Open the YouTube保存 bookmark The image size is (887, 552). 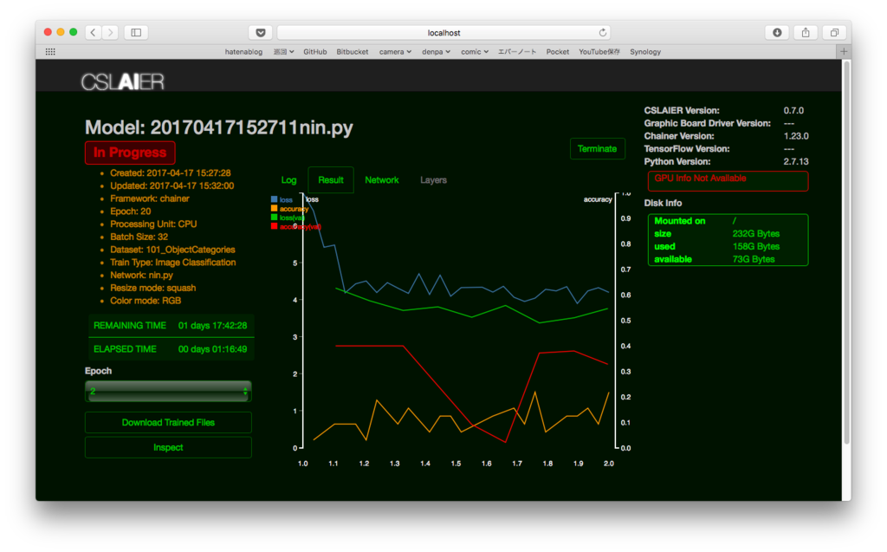click(599, 51)
